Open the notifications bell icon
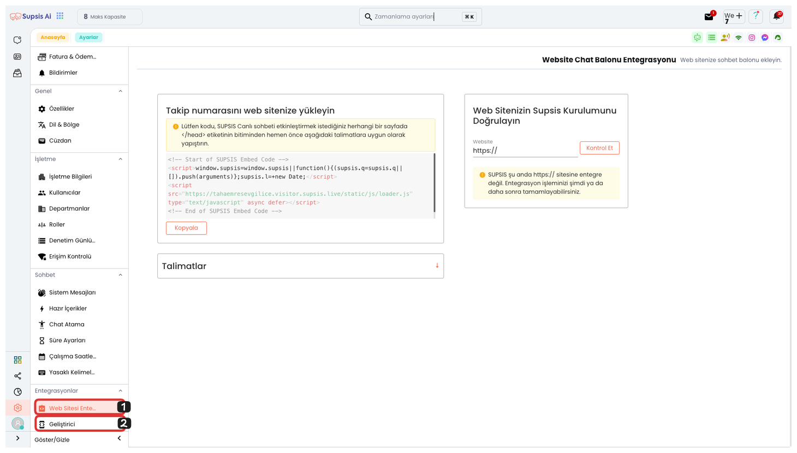The height and width of the screenshot is (453, 797). tap(777, 16)
